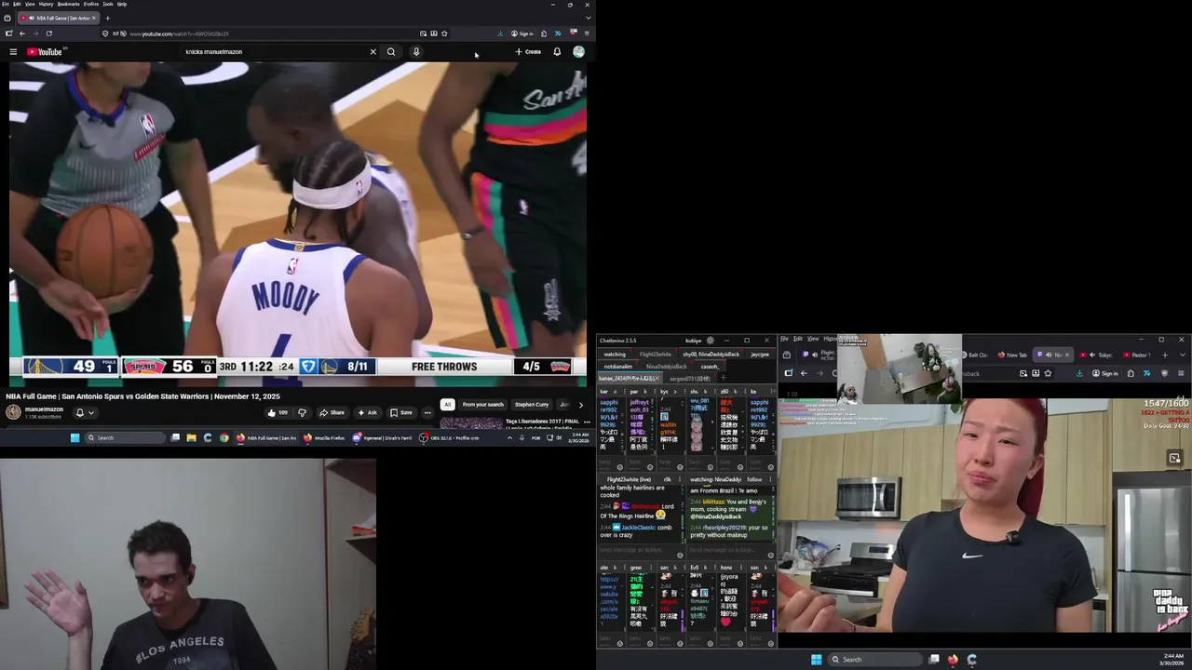Run search with the magnifier button
The height and width of the screenshot is (670, 1192).
[x=391, y=52]
